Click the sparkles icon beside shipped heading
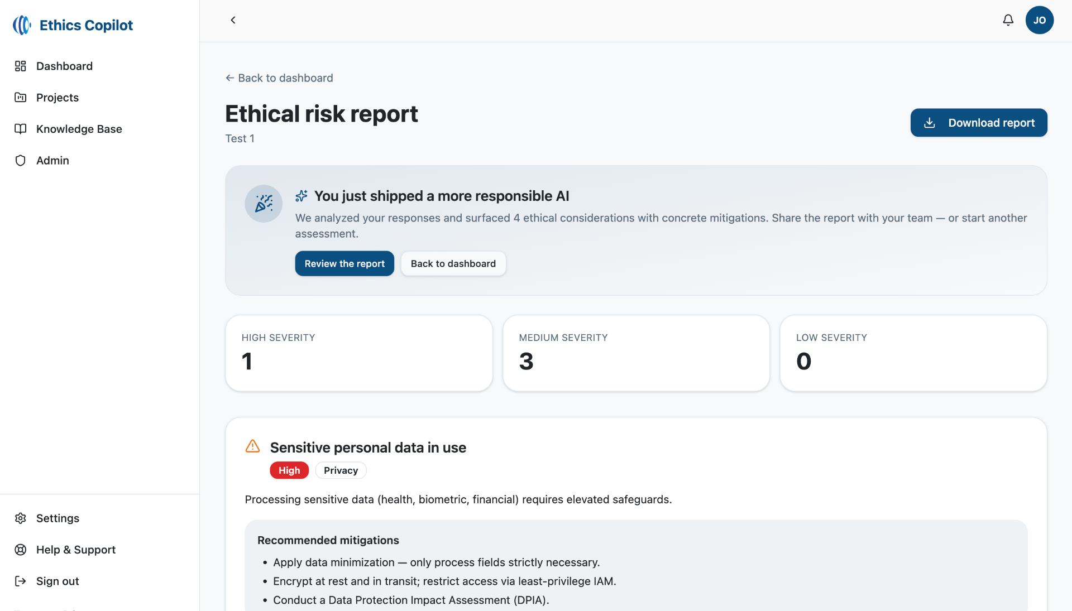 [x=301, y=196]
